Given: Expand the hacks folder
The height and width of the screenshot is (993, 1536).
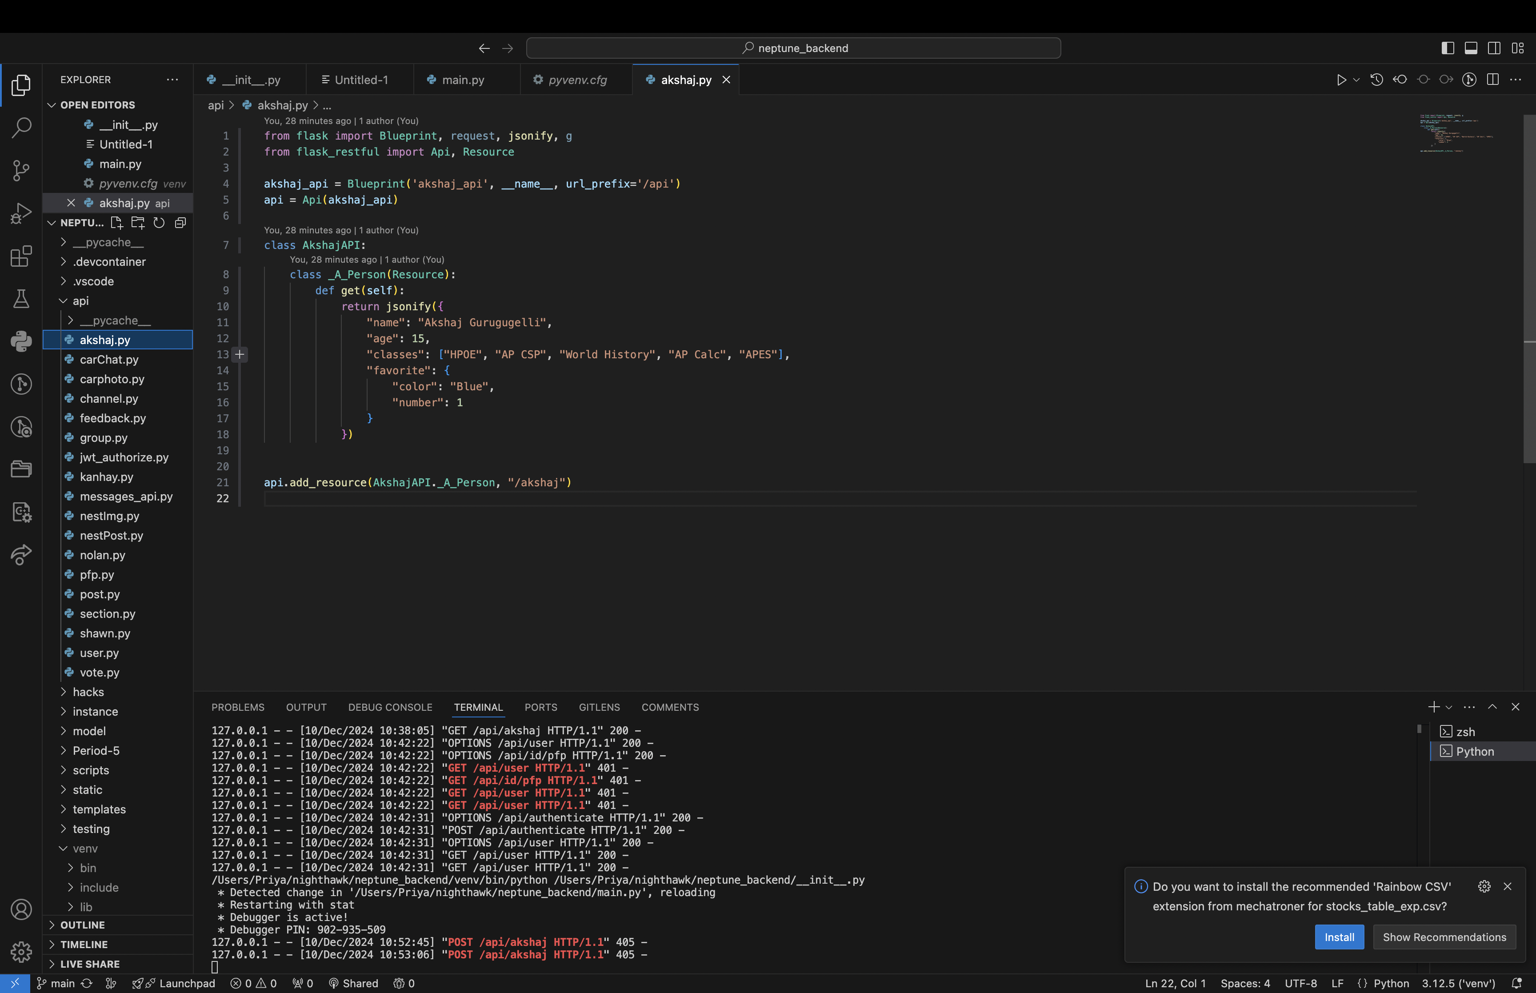Looking at the screenshot, I should pyautogui.click(x=117, y=692).
